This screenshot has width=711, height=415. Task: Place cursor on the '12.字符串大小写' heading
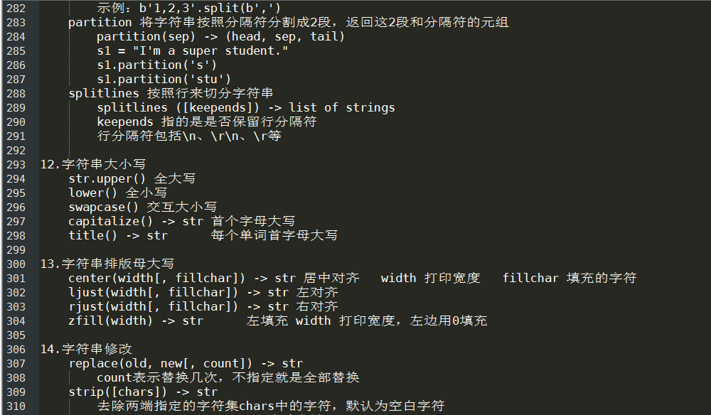pyautogui.click(x=93, y=164)
